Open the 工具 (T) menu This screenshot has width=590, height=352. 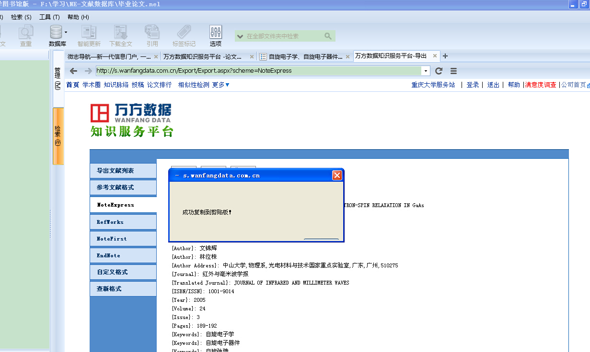[49, 17]
